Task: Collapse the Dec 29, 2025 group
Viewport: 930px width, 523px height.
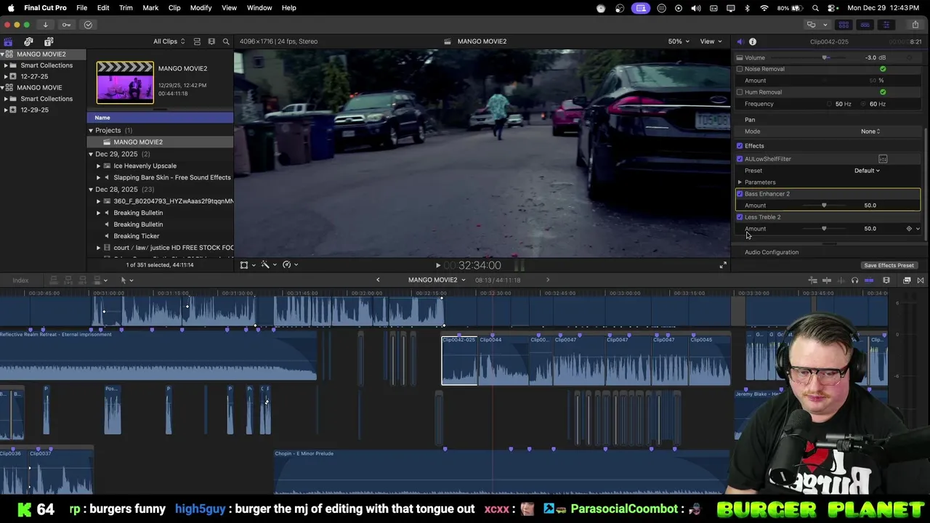Action: tap(91, 154)
